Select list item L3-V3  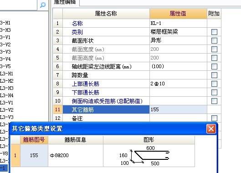(7, 117)
